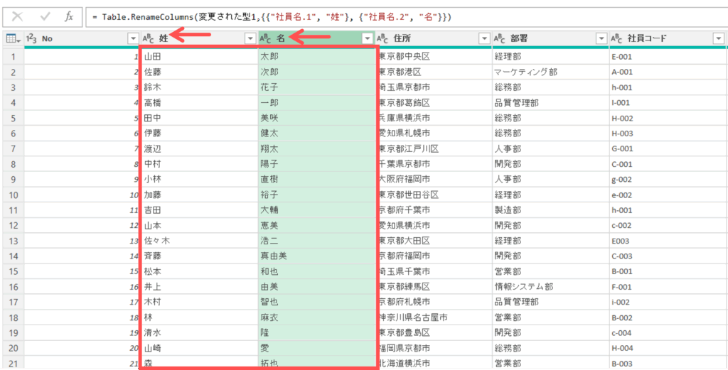
Task: Open filter dropdown for 社員コード column
Action: pos(717,38)
